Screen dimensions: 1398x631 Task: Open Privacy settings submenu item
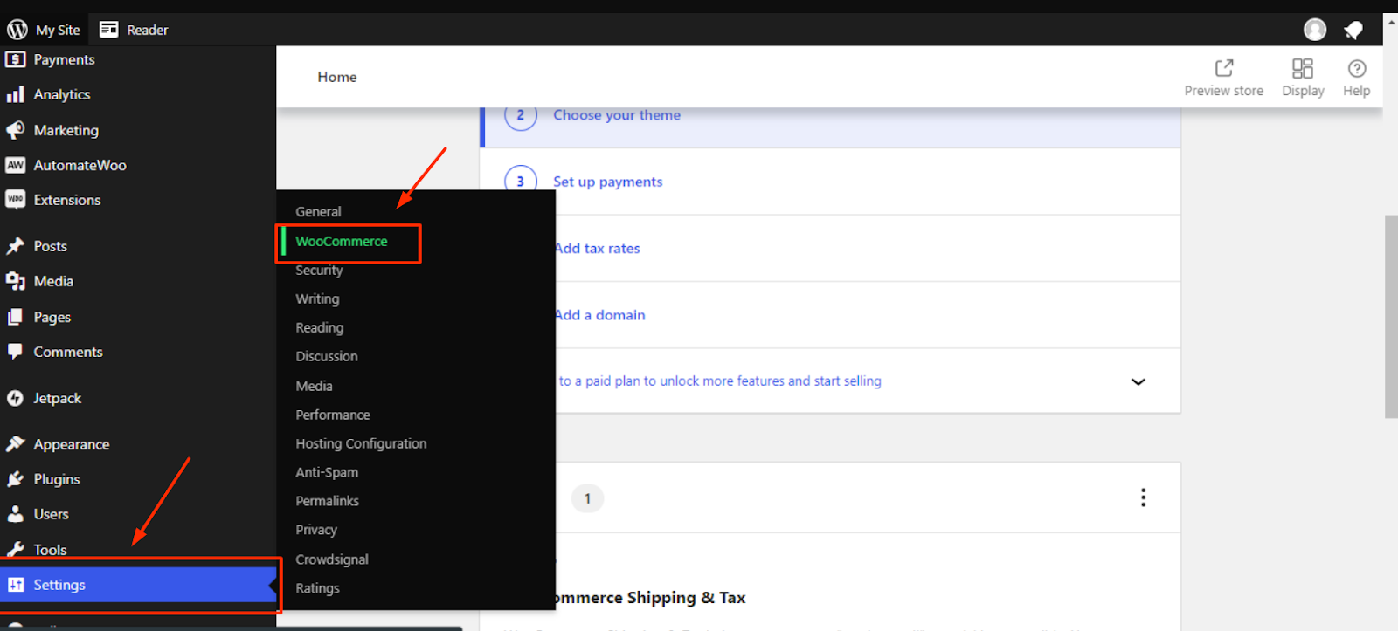click(x=316, y=530)
